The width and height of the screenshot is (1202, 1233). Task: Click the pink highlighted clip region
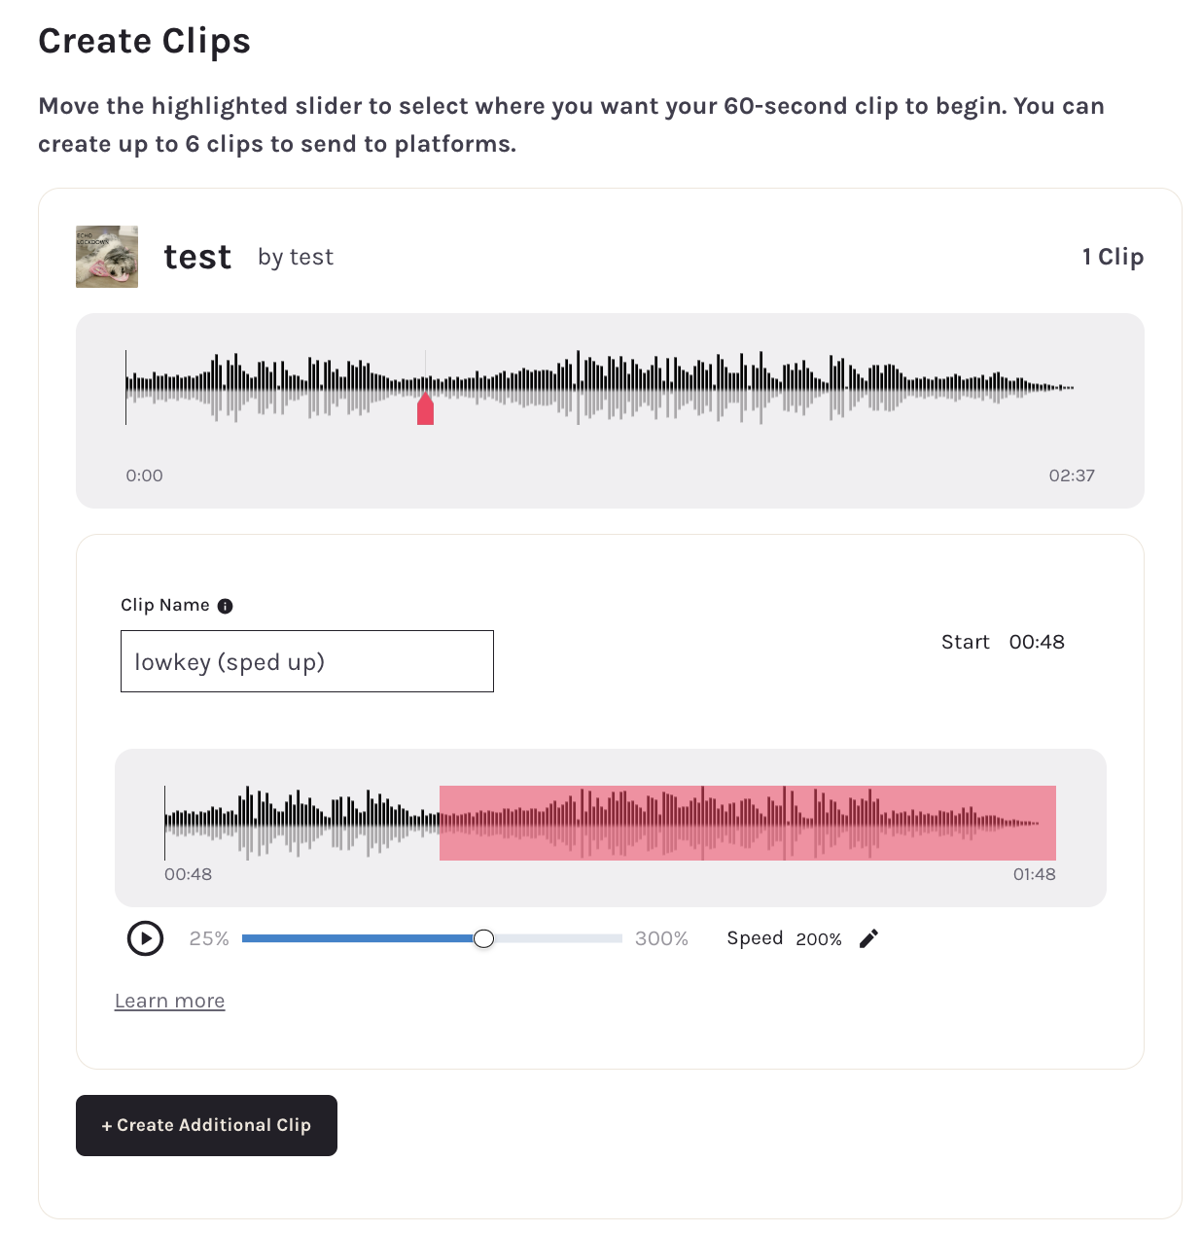[747, 823]
